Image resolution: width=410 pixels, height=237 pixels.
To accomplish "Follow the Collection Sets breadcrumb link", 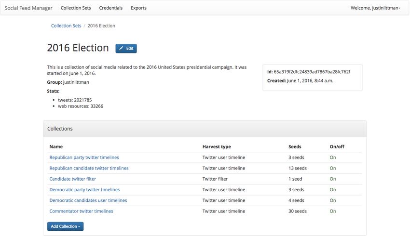I will pos(66,26).
